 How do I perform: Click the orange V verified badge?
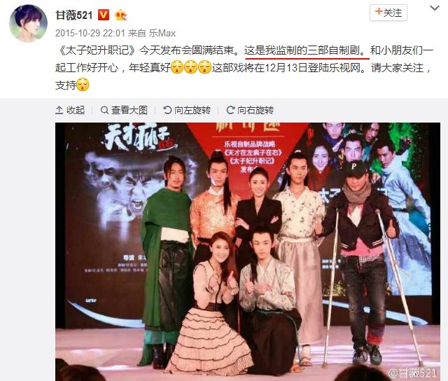pyautogui.click(x=104, y=15)
